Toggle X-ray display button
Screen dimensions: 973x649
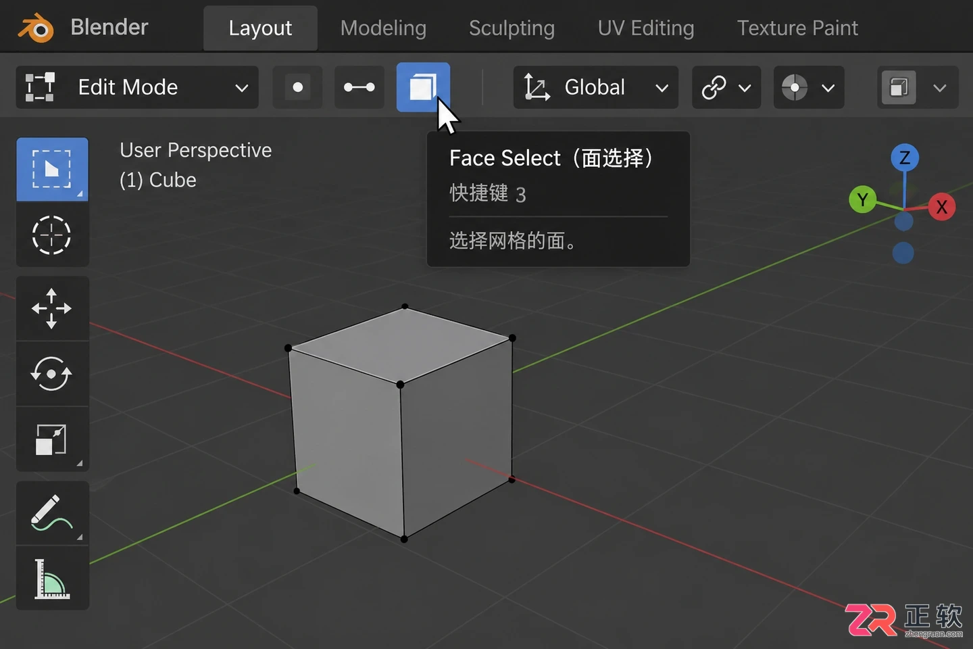(x=898, y=87)
